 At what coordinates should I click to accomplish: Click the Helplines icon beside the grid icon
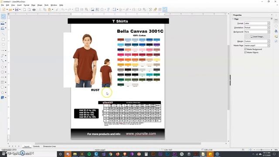[82, 10]
